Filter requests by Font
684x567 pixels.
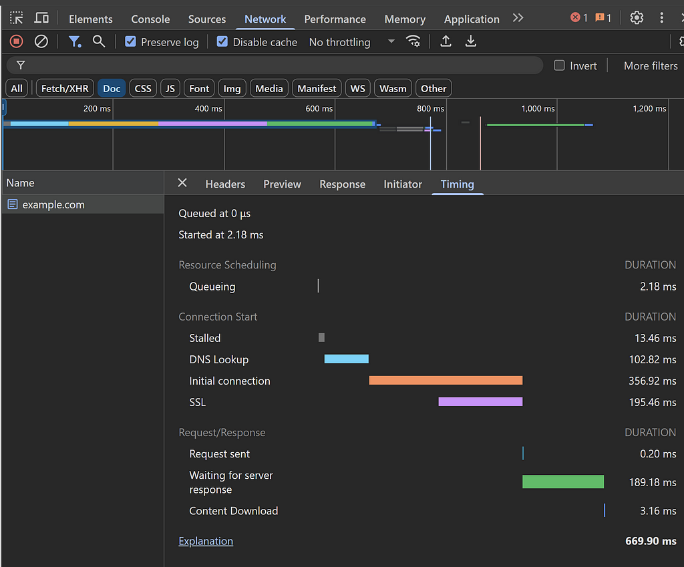199,89
